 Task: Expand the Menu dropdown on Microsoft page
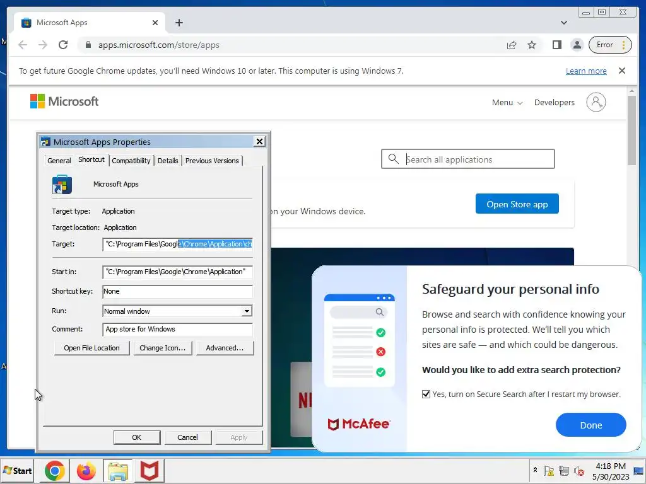coord(507,103)
